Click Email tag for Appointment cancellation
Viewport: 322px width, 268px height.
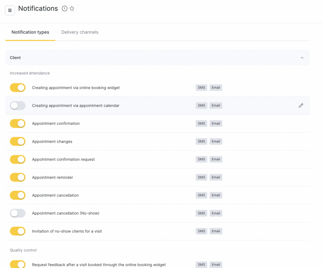coord(216,195)
